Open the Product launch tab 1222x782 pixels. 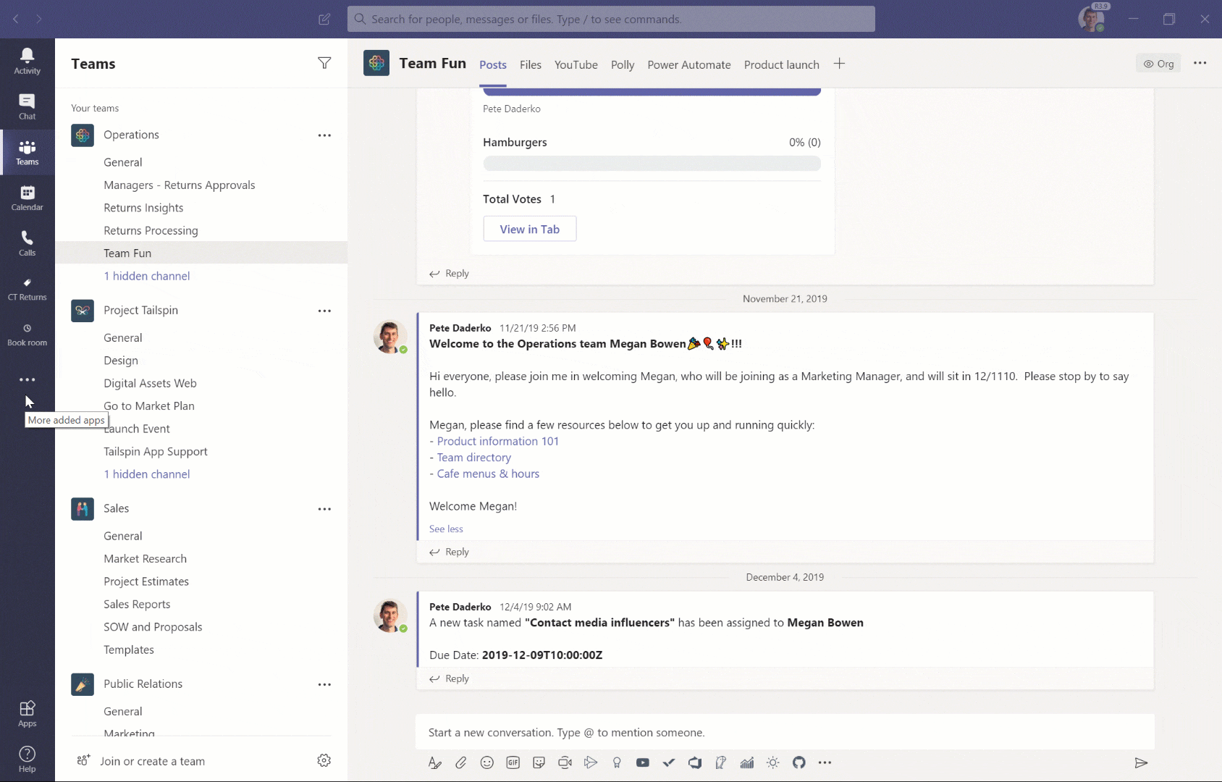[x=782, y=65]
